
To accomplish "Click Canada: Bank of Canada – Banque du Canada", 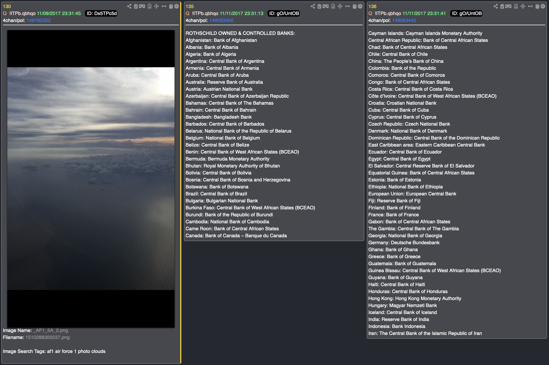I will 236,236.
